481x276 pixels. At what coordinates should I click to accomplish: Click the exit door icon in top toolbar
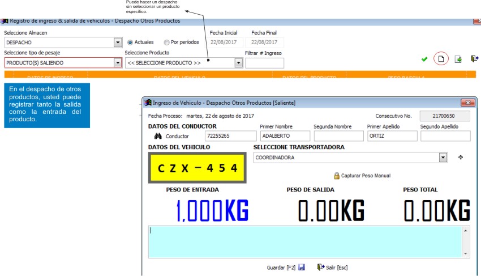(474, 58)
